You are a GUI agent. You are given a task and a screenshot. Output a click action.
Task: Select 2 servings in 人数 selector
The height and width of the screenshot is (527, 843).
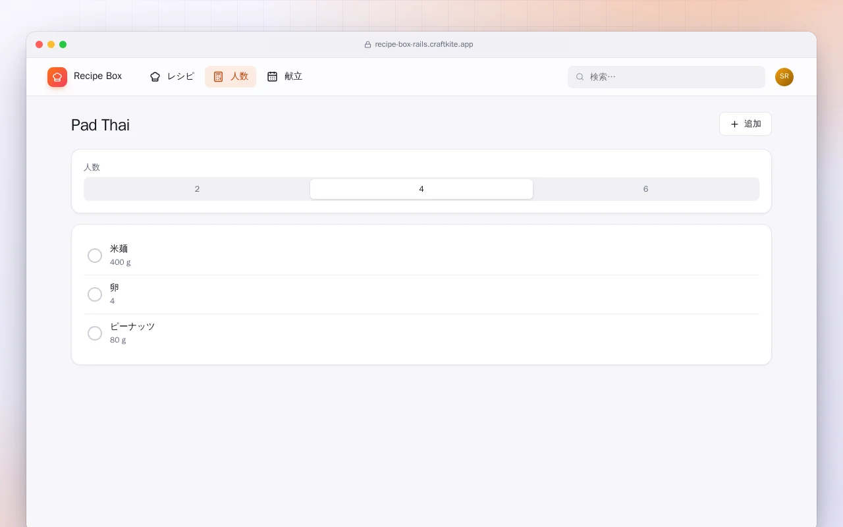coord(197,189)
